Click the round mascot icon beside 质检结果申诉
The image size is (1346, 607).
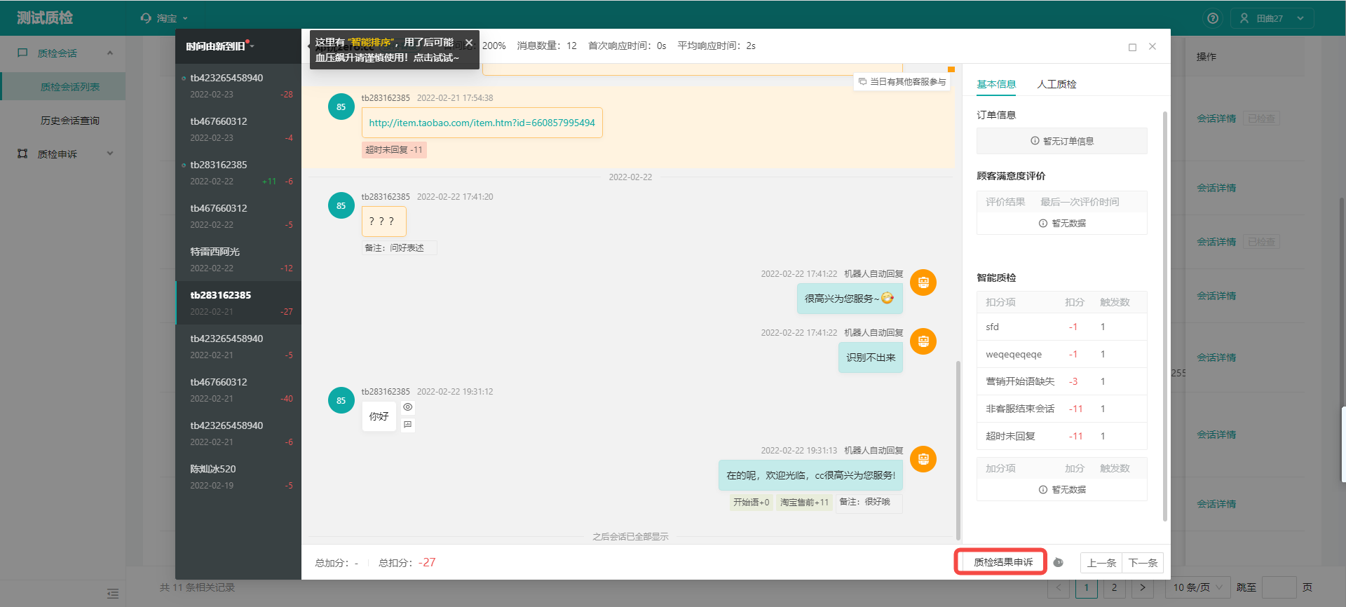tap(1059, 563)
